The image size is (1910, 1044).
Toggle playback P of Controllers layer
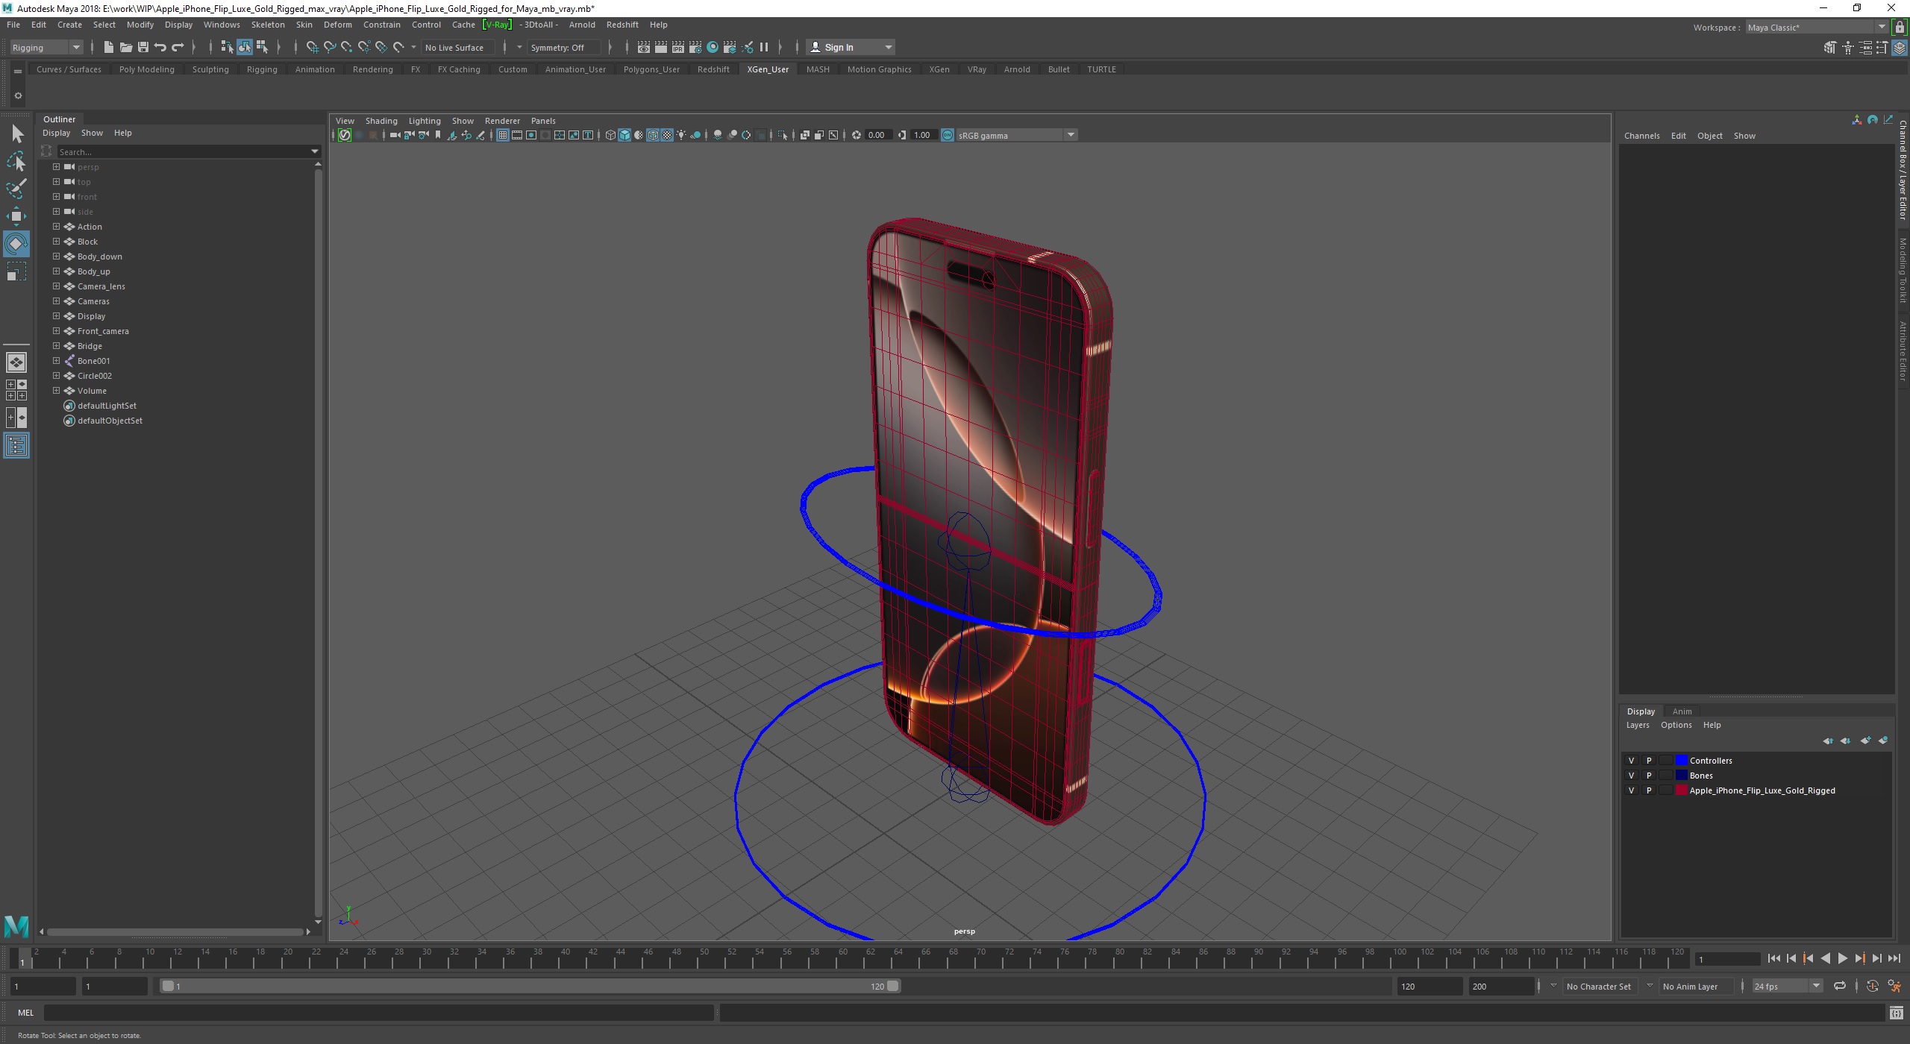[1649, 761]
